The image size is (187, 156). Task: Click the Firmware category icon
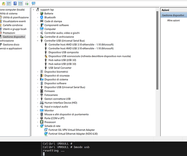42,91
